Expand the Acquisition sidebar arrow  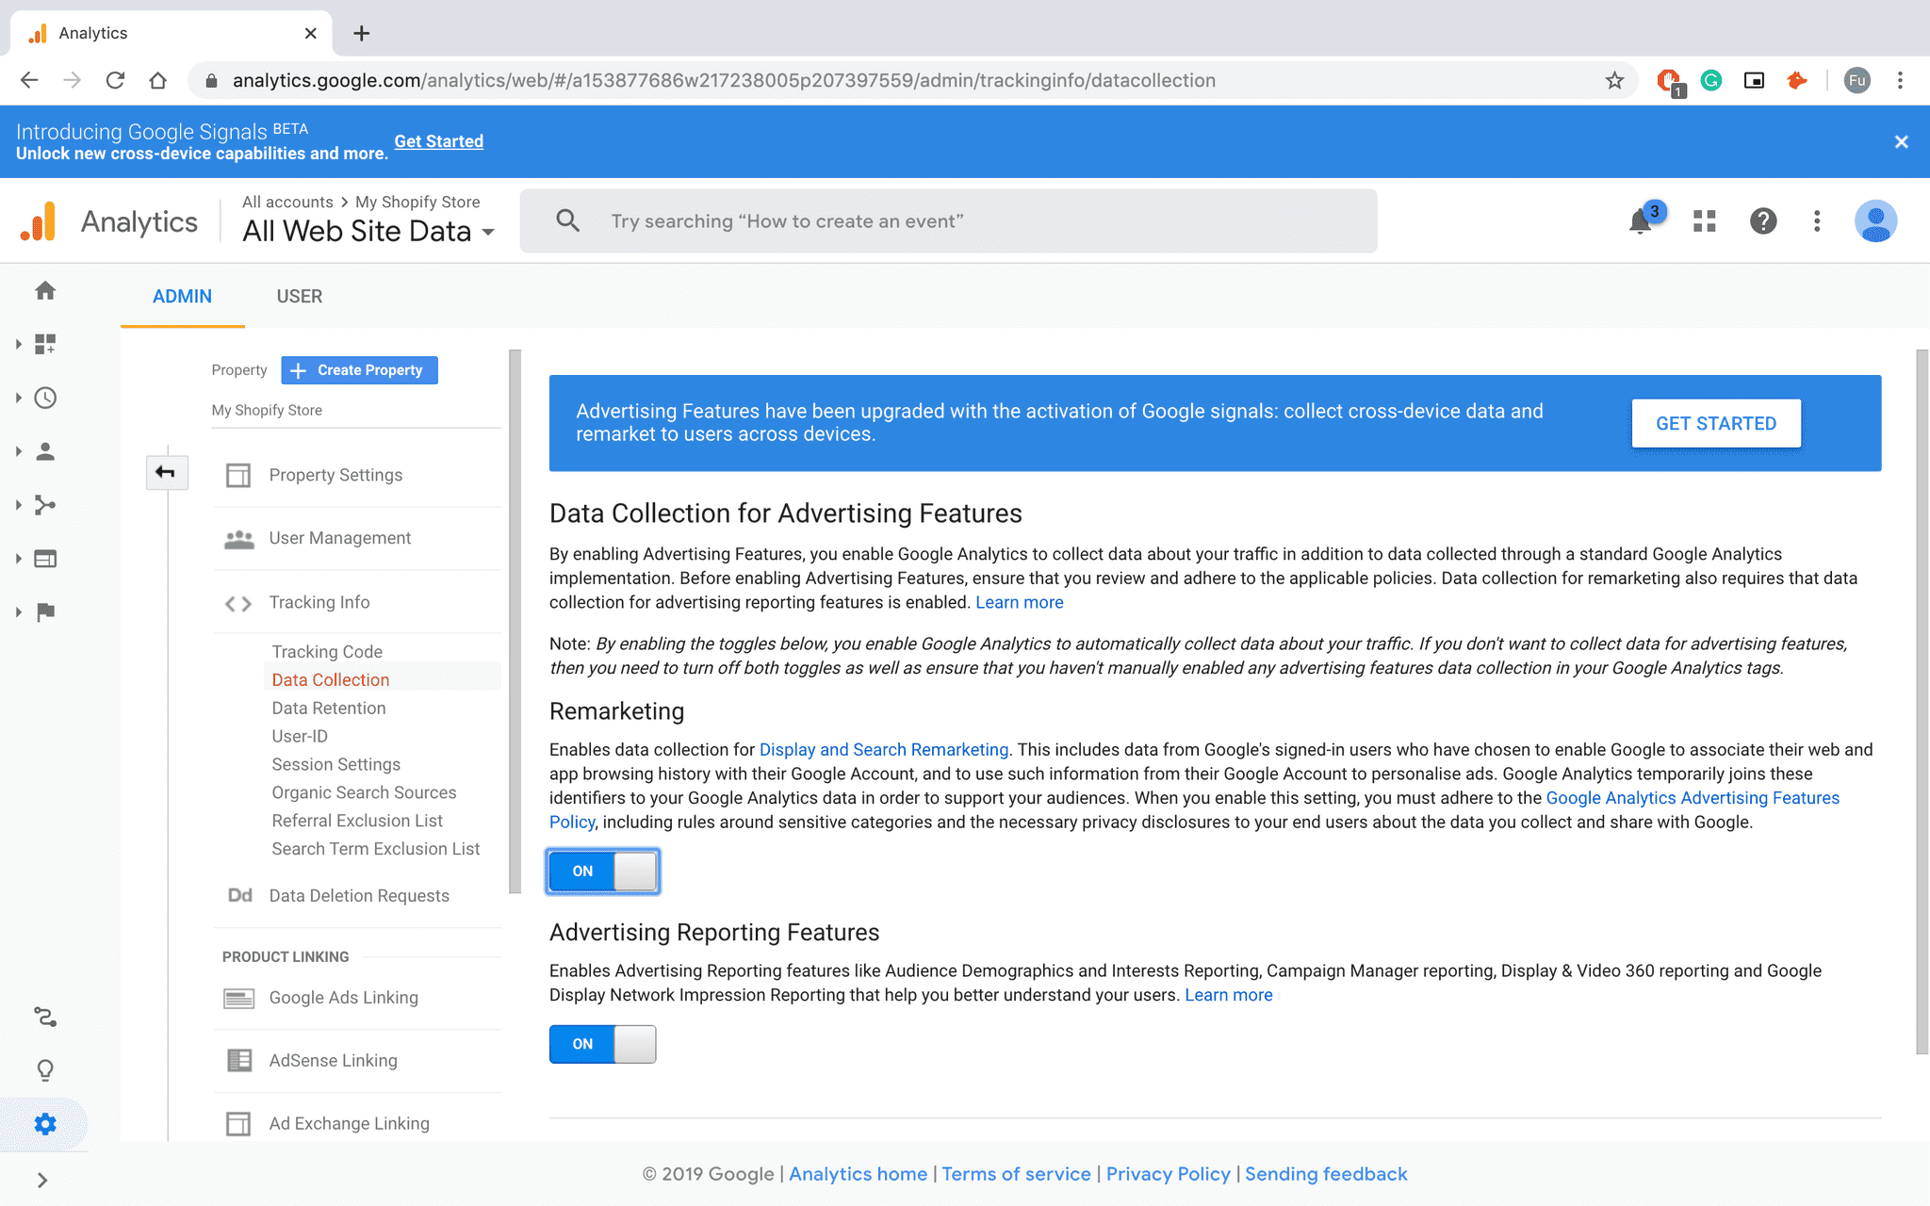[x=18, y=505]
